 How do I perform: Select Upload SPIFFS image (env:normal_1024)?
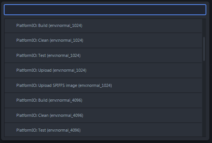(103, 85)
